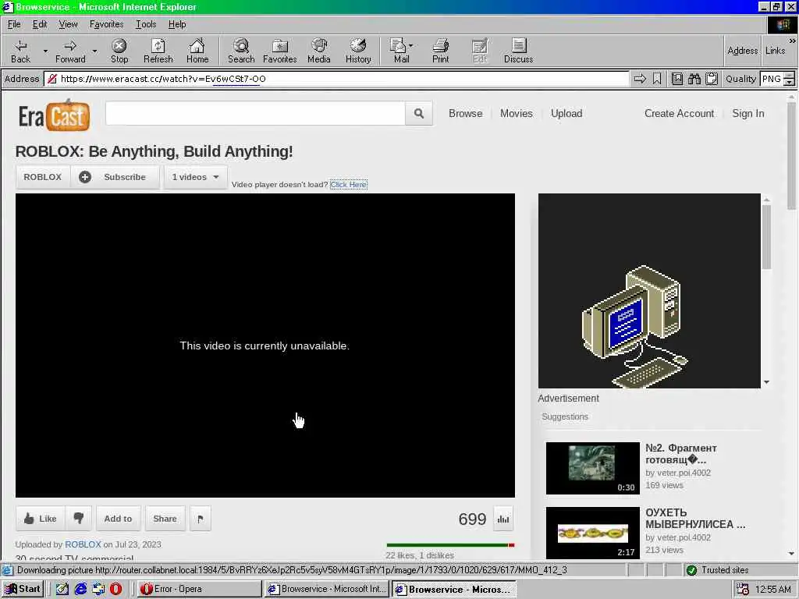
Task: Stop page loading with Stop icon
Action: click(x=119, y=51)
